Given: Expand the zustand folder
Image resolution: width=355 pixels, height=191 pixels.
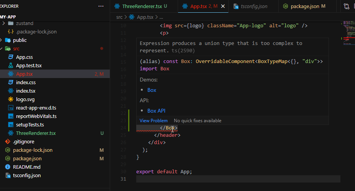Looking at the screenshot, I should pyautogui.click(x=3, y=23).
